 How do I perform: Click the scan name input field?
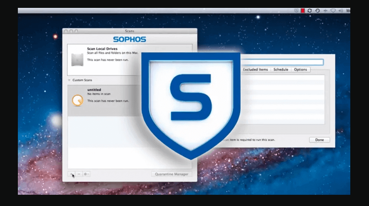coord(282,62)
